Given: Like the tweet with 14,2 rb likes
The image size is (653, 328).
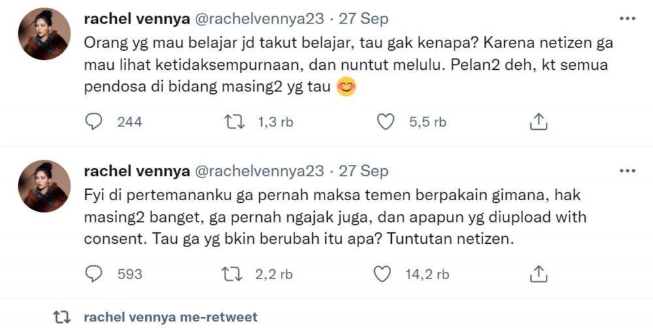Looking at the screenshot, I should coord(383,274).
